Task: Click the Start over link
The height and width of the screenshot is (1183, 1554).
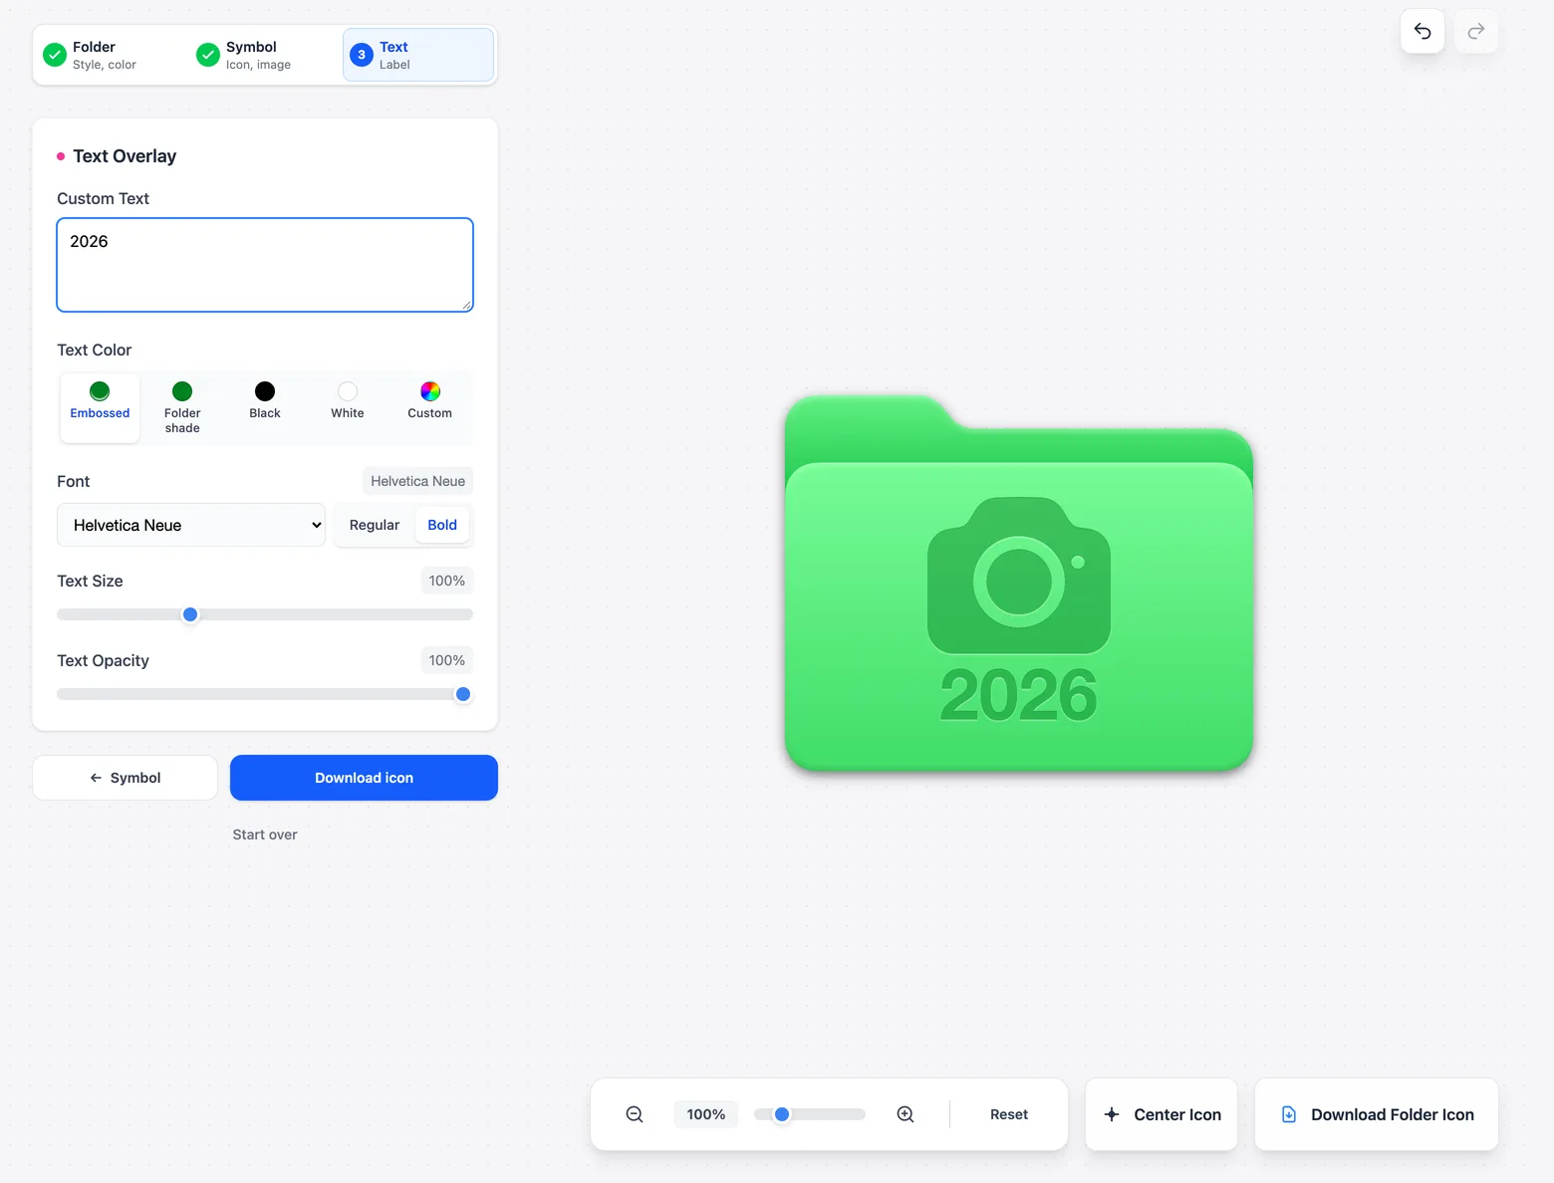Action: [x=265, y=834]
